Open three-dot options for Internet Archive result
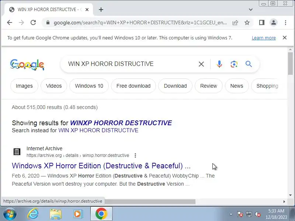 tap(135, 155)
